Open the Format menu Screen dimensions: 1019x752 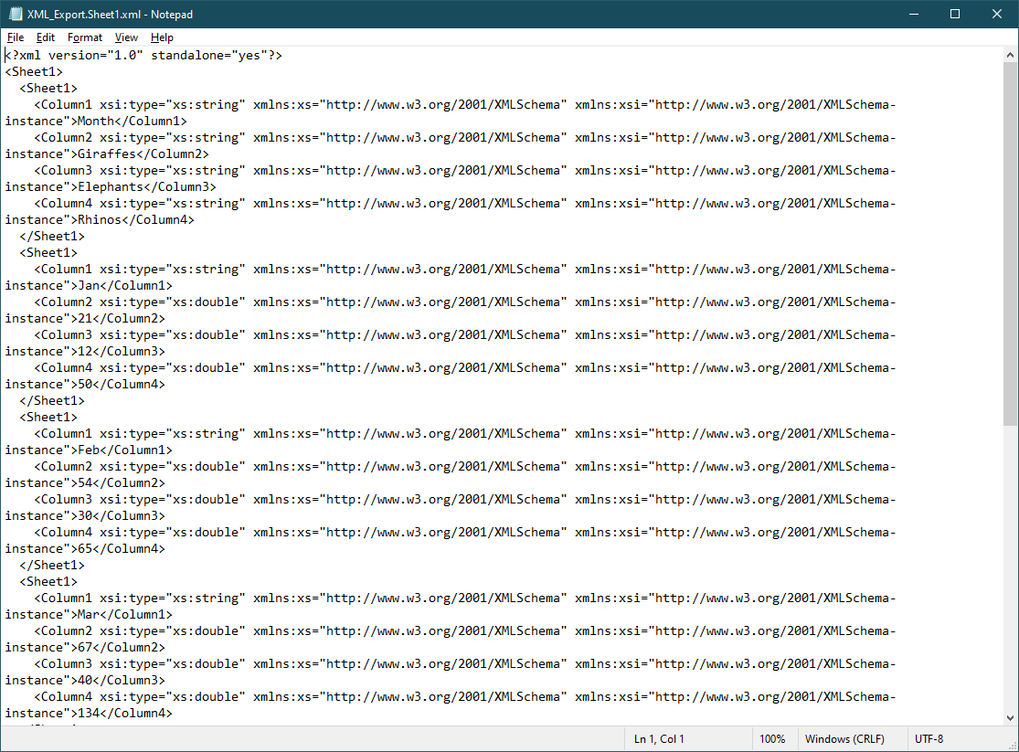click(84, 37)
